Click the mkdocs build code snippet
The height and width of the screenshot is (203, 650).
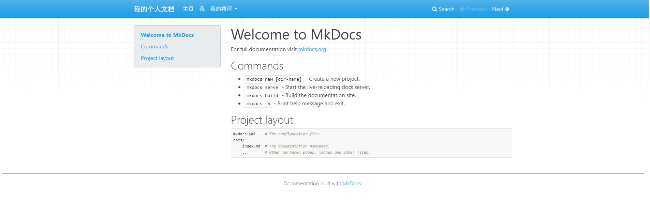[x=262, y=96]
